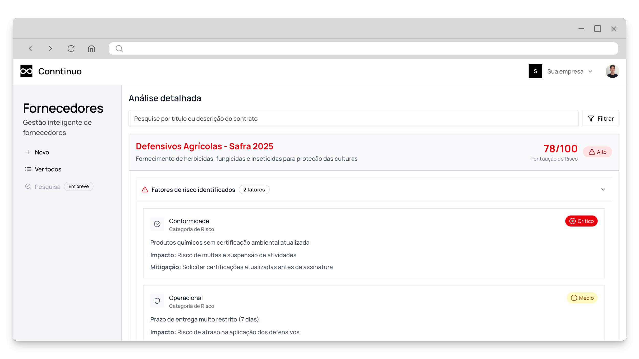
Task: Open the Sua empresa dropdown
Action: [x=569, y=71]
